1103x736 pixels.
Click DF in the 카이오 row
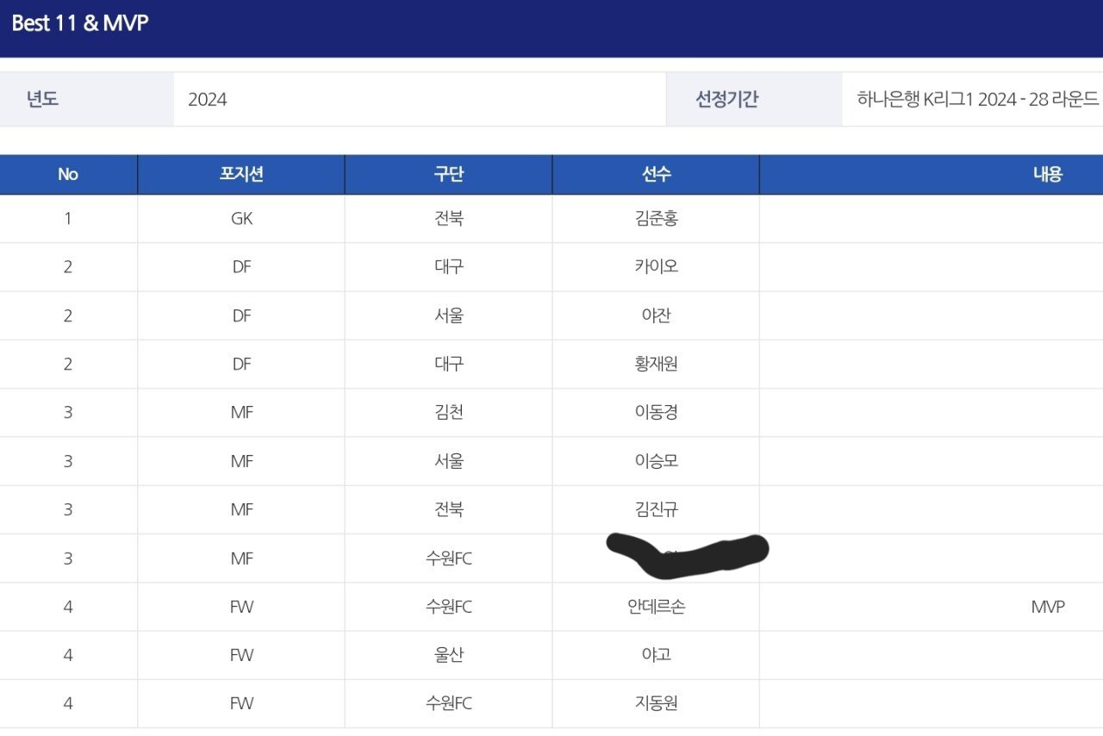(241, 267)
